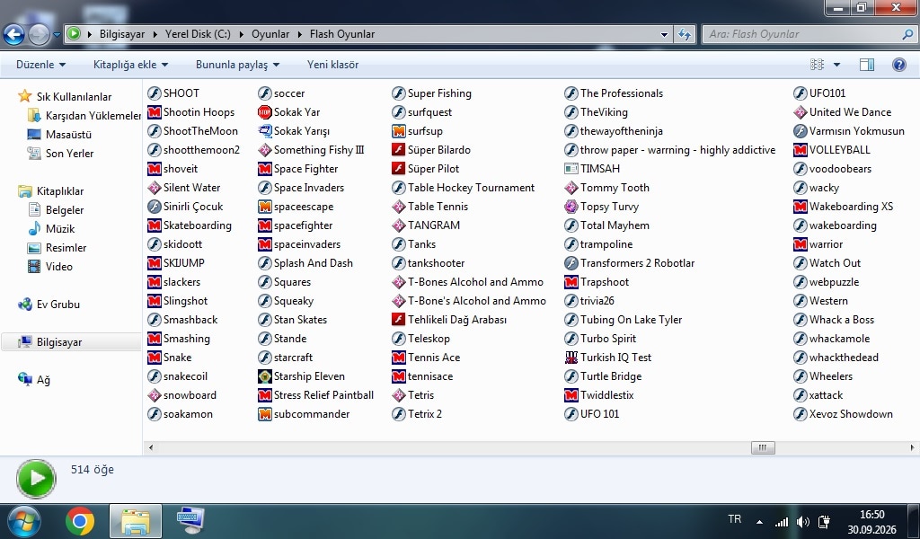Click the Oyunlar breadcrumb in address bar

[270, 34]
